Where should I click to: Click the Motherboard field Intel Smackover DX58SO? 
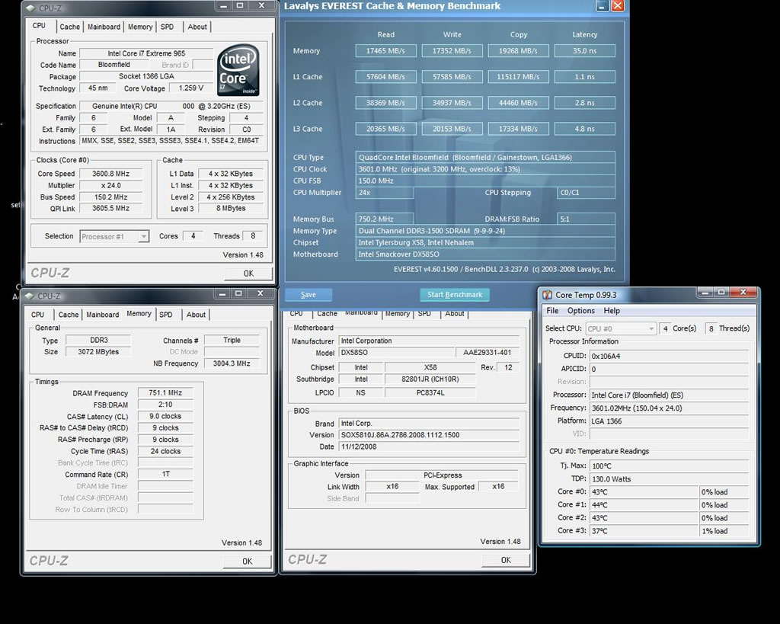[485, 254]
